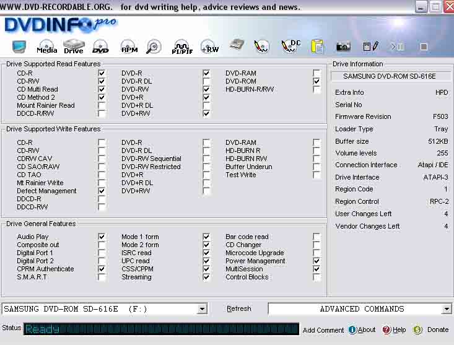The height and width of the screenshot is (345, 454).
Task: Toggle DVD-R DL read checkbox
Action: coord(206,81)
